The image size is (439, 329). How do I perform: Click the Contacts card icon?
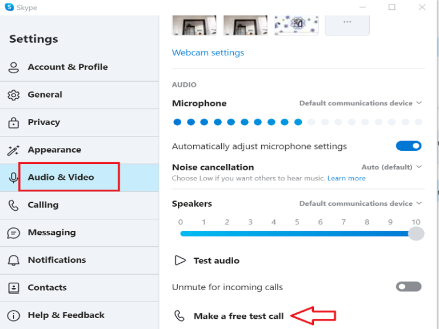click(x=14, y=288)
